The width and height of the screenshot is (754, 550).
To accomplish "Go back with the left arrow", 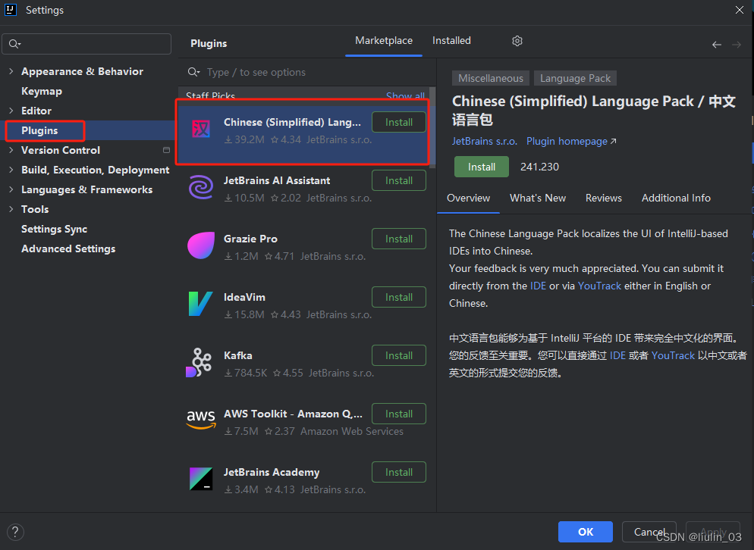I will 717,45.
